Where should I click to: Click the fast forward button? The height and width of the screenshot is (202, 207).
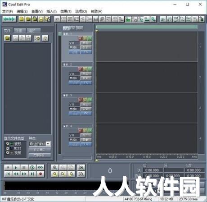[24, 174]
